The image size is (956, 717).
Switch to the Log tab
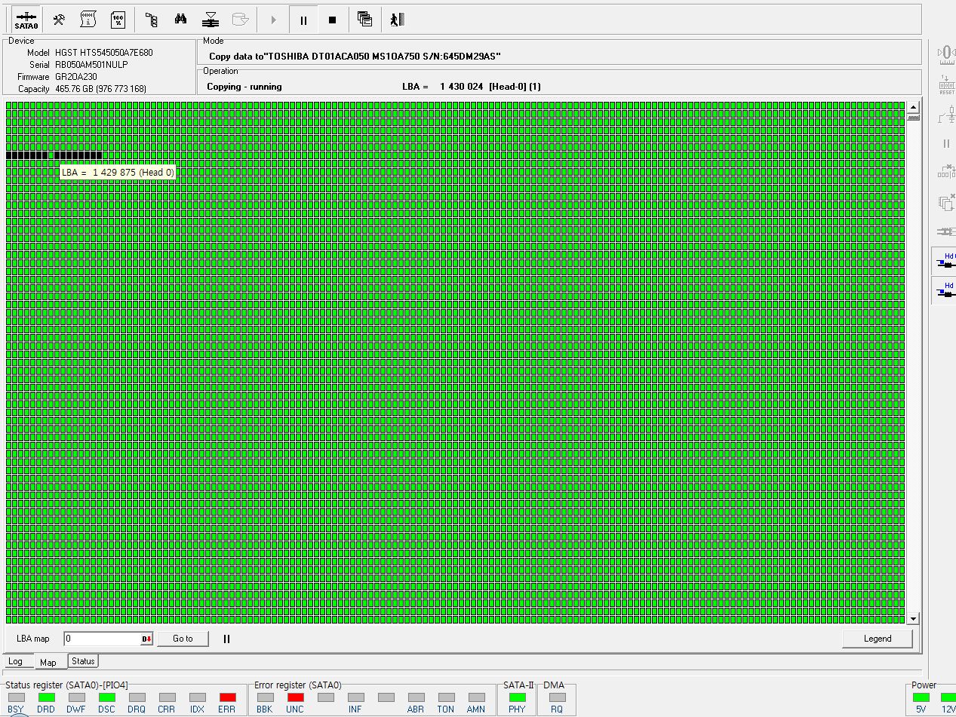click(x=16, y=661)
